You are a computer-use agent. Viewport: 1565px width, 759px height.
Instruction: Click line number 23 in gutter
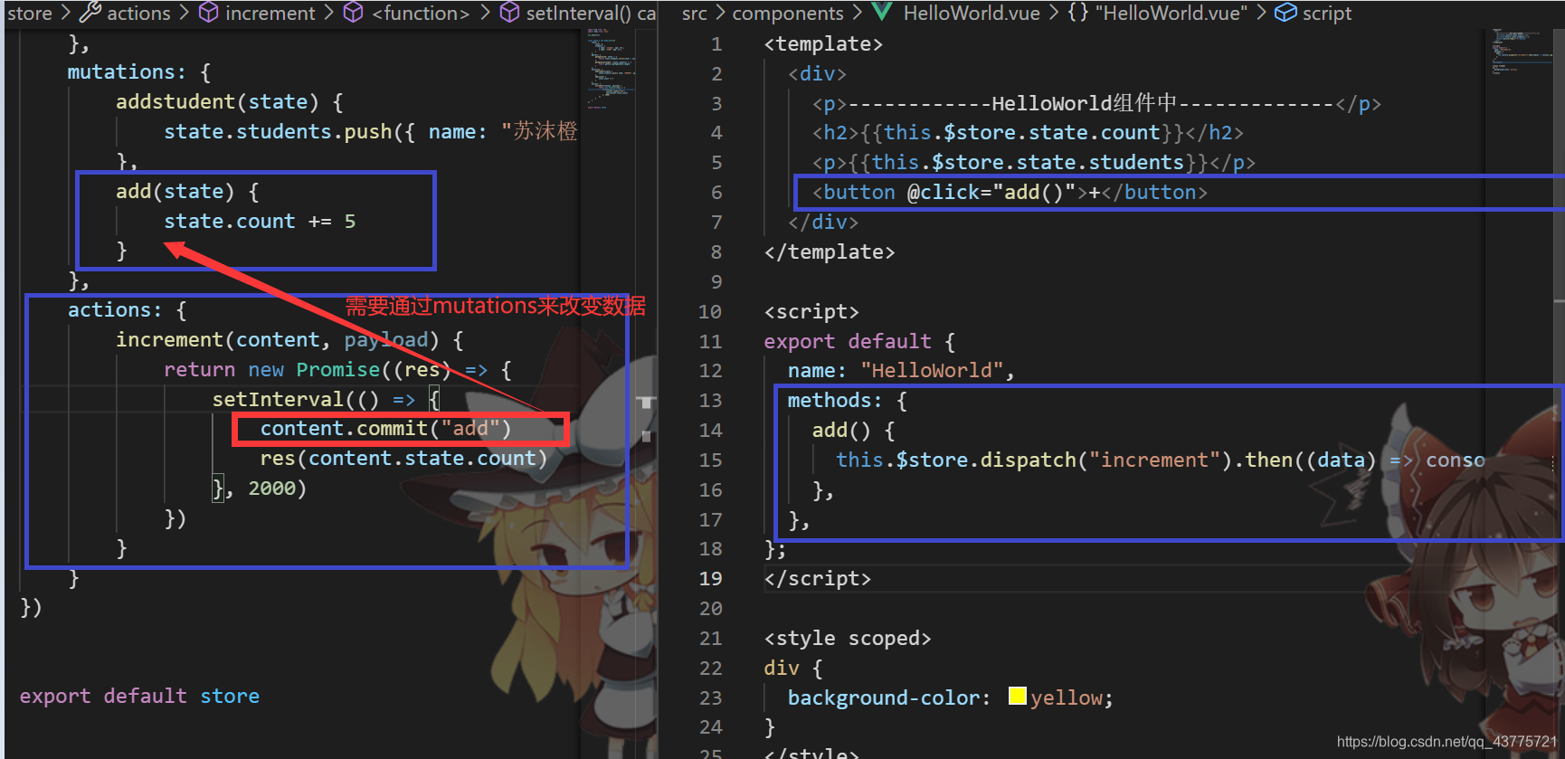(711, 697)
